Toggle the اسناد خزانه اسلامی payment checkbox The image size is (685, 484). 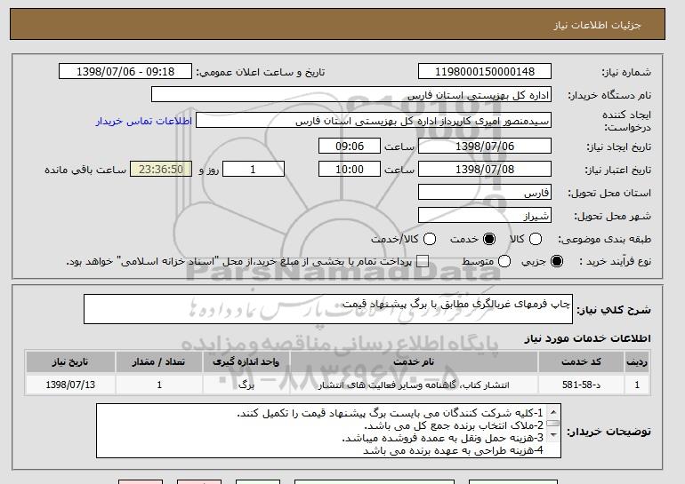click(423, 261)
